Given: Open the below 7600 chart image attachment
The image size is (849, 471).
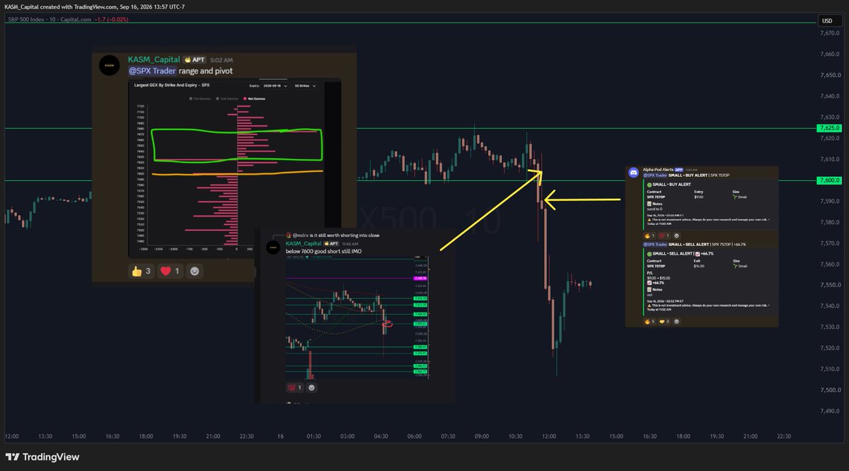Looking at the screenshot, I should point(357,317).
